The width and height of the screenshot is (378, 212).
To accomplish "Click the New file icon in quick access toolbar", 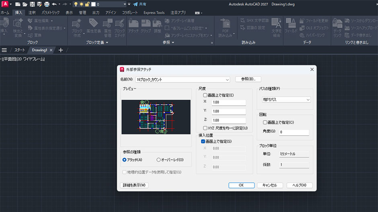I will pyautogui.click(x=18, y=4).
